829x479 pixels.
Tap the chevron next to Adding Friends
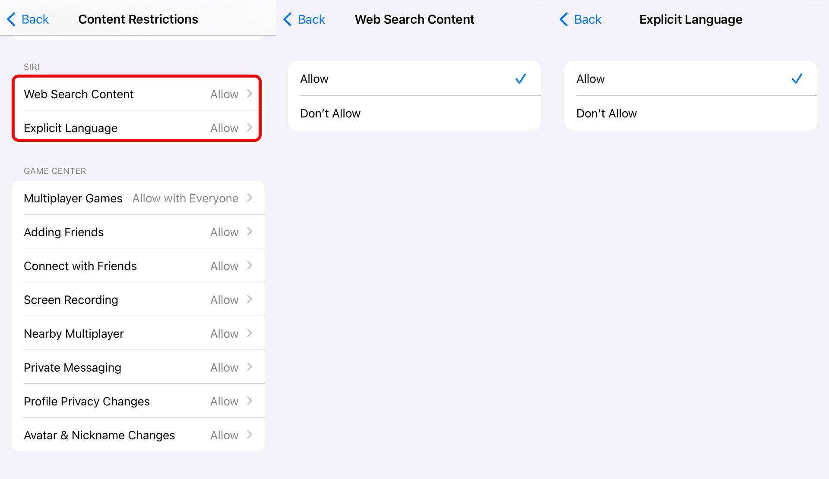tap(250, 232)
